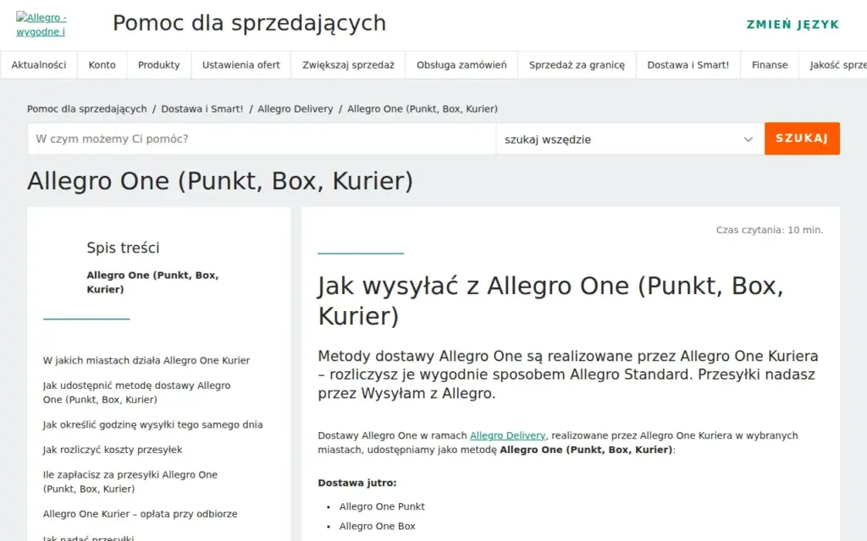Click the 'Dostawa jutro:' text
Screen dimensions: 867x541
[357, 483]
